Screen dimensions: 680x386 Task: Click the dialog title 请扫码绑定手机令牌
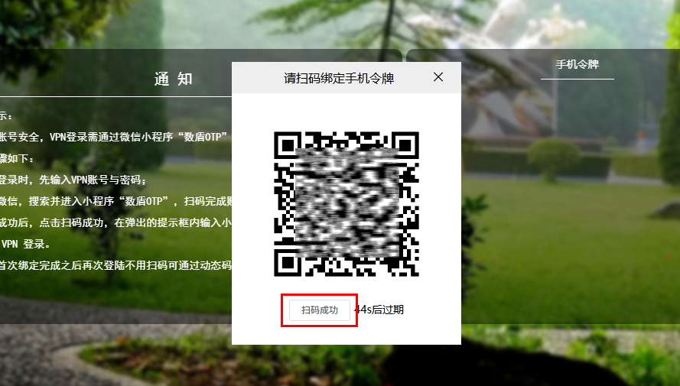(339, 78)
